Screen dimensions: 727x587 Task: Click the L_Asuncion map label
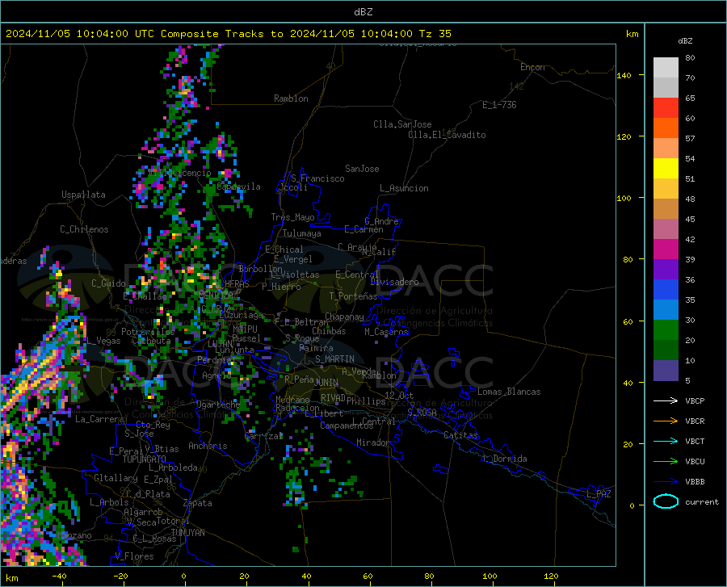point(404,189)
